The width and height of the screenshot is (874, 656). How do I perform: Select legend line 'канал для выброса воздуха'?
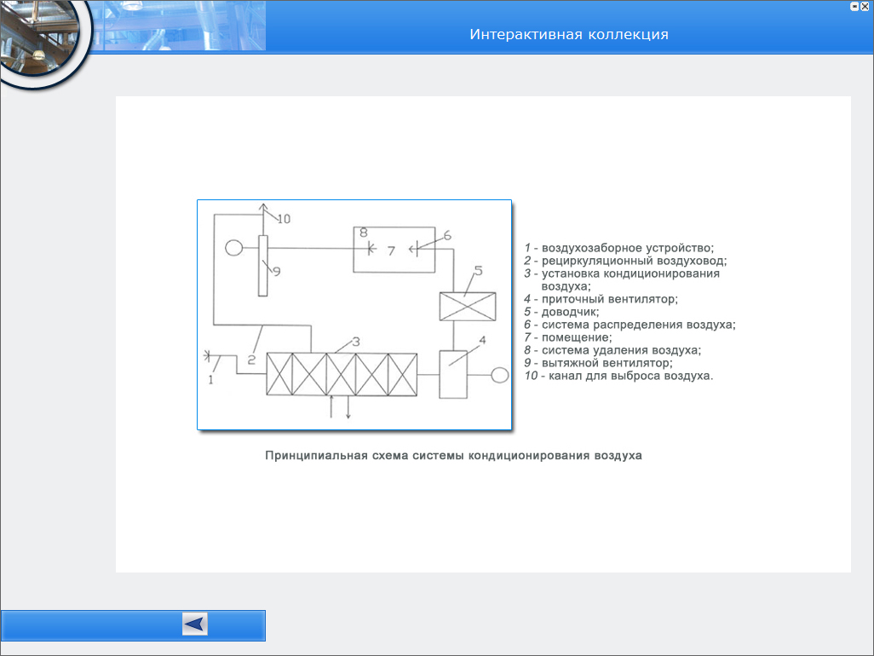(x=619, y=376)
